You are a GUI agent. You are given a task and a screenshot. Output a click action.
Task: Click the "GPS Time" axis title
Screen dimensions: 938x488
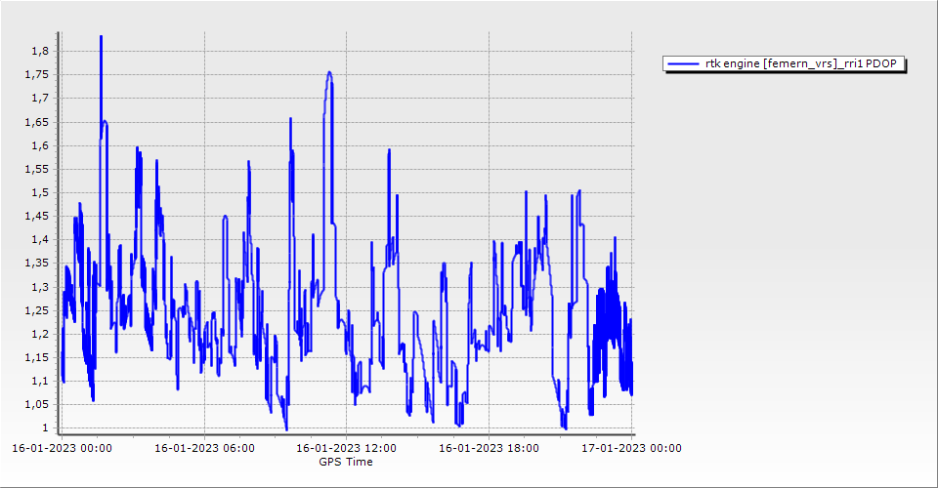click(x=346, y=462)
